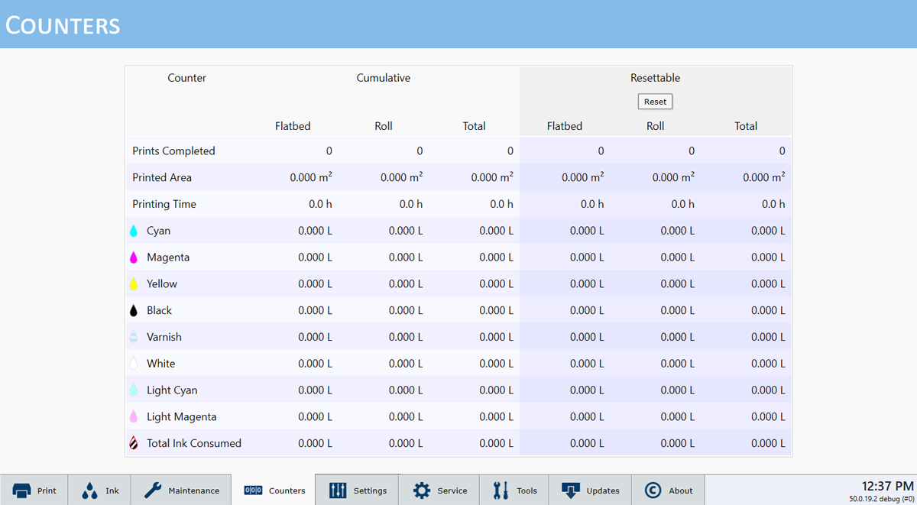This screenshot has width=917, height=505.
Task: Select the magenta ink drop swatch
Action: pyautogui.click(x=134, y=257)
